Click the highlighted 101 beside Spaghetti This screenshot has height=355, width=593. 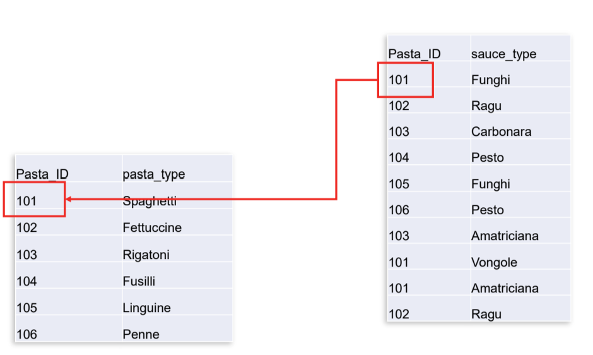click(26, 201)
